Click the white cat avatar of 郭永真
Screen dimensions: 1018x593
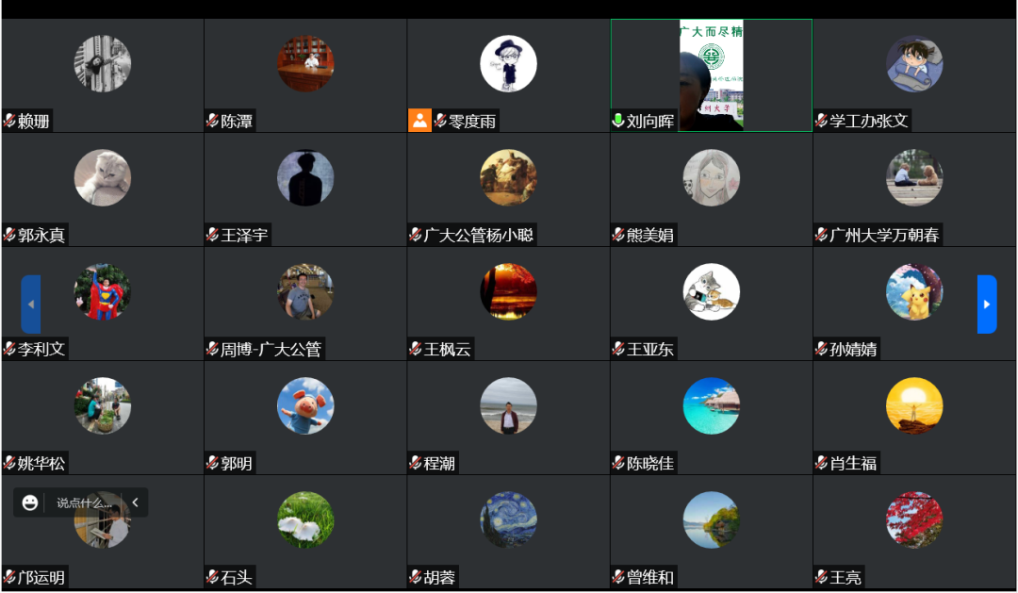(103, 178)
